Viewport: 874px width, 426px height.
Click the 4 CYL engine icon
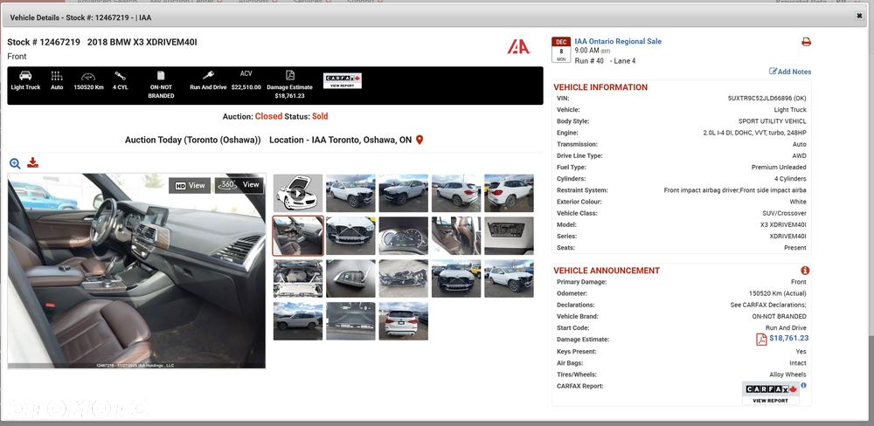point(120,76)
